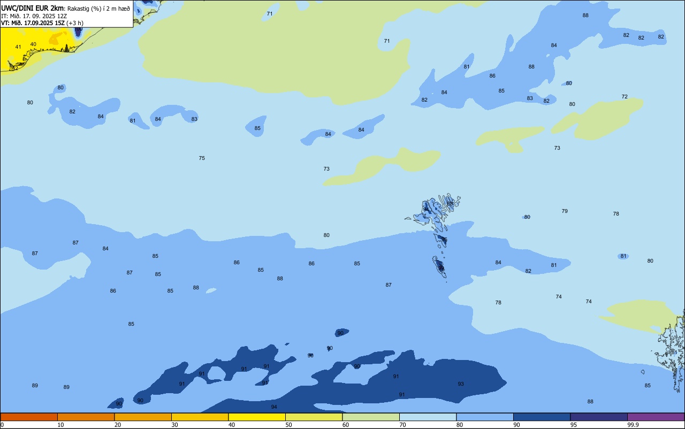Click the value "41" in the yellow area
Viewport: 685px width, 429px height.
tap(18, 47)
